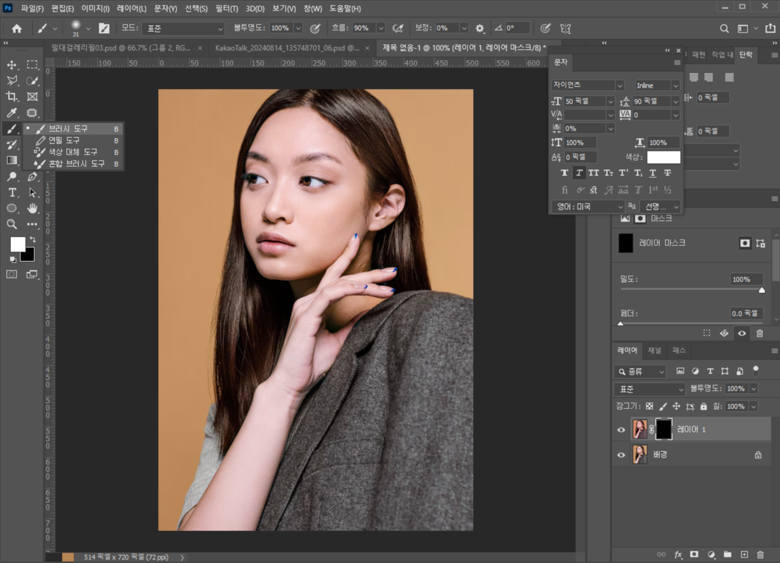Toggle Underline in Character panel
Image resolution: width=780 pixels, height=563 pixels.
(x=653, y=173)
